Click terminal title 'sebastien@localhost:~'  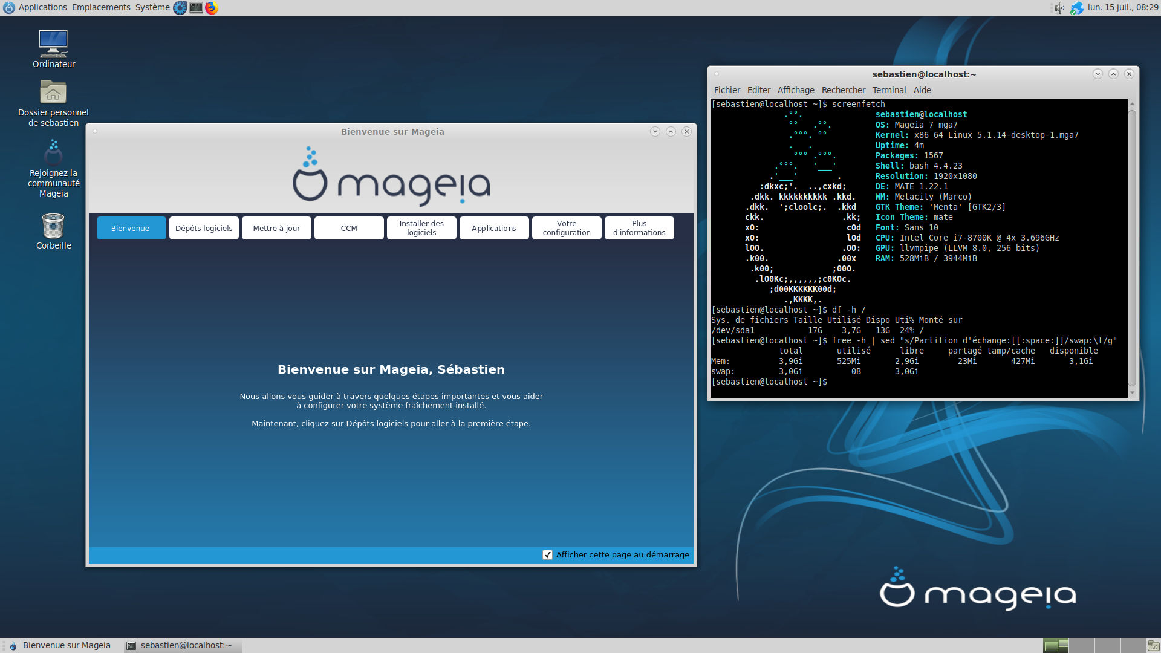(924, 74)
